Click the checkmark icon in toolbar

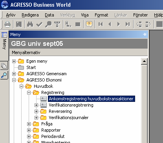click(39, 24)
